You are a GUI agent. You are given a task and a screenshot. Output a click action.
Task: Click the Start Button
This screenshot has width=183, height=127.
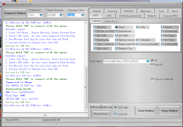[x=146, y=111]
